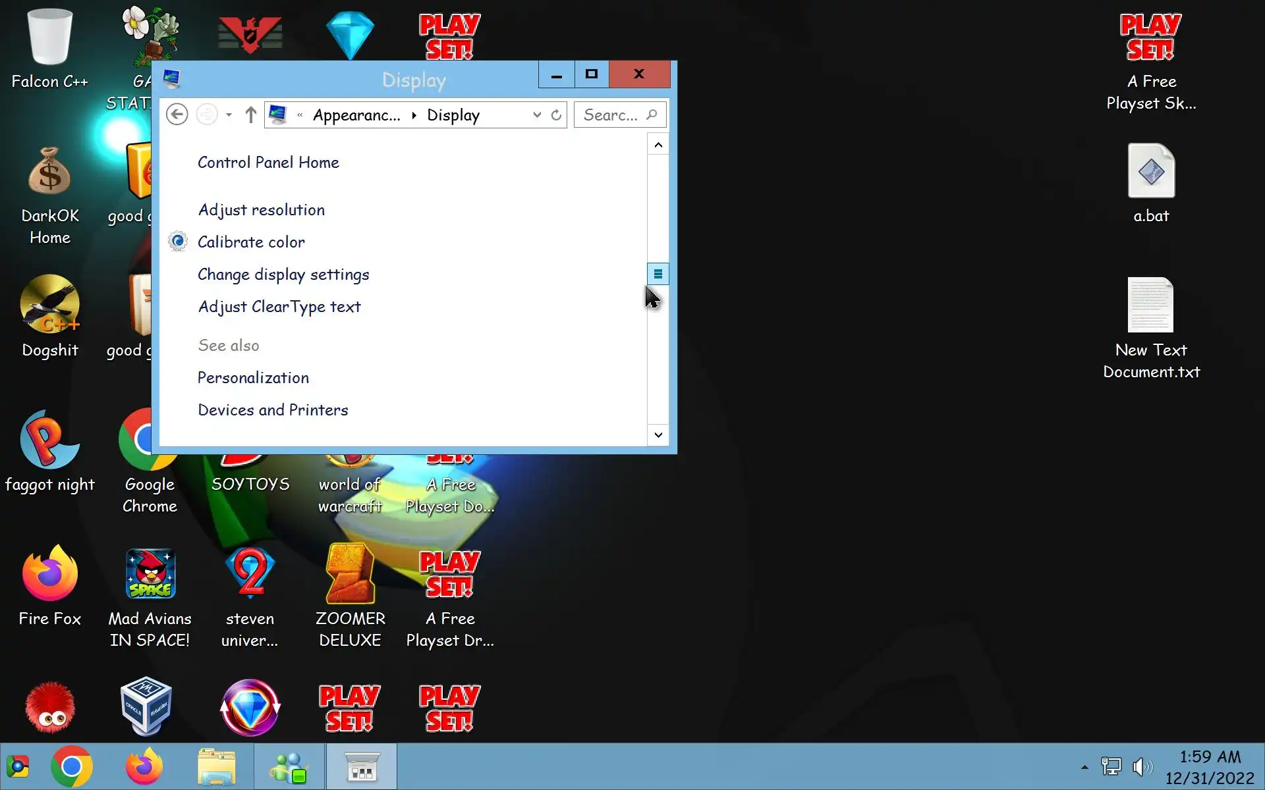Click the scroll down arrow
Image resolution: width=1265 pixels, height=790 pixels.
pyautogui.click(x=658, y=434)
